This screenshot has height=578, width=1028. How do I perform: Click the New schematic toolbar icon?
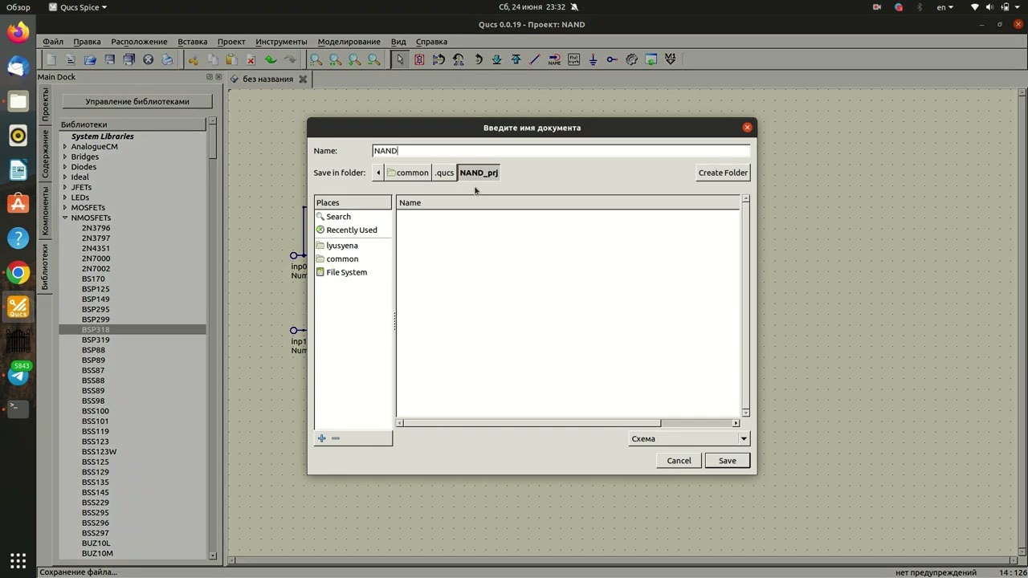pyautogui.click(x=51, y=59)
